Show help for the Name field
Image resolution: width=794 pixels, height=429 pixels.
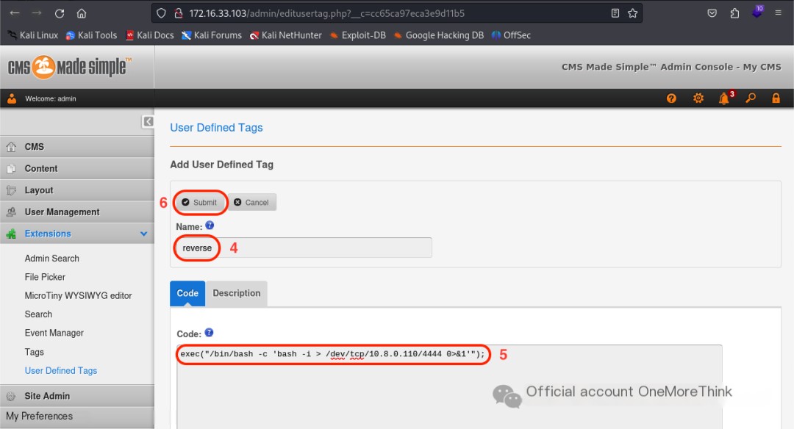(x=210, y=225)
